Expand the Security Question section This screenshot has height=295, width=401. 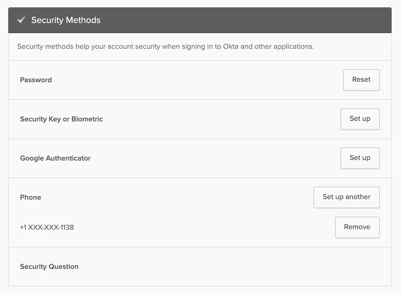click(49, 266)
